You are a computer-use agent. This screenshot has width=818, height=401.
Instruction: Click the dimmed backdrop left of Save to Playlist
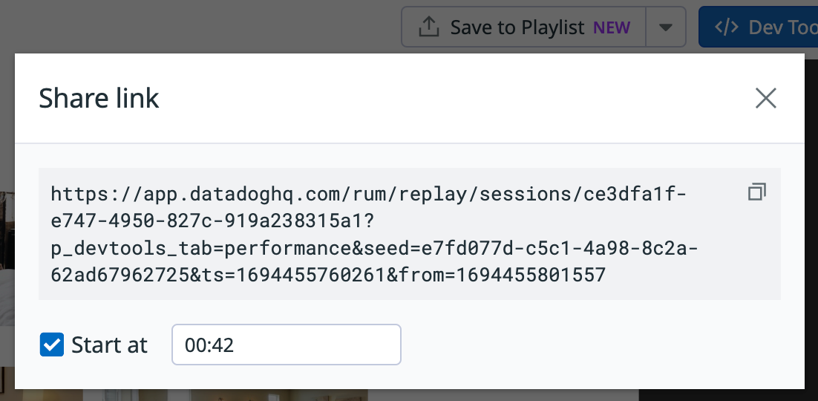(198, 26)
